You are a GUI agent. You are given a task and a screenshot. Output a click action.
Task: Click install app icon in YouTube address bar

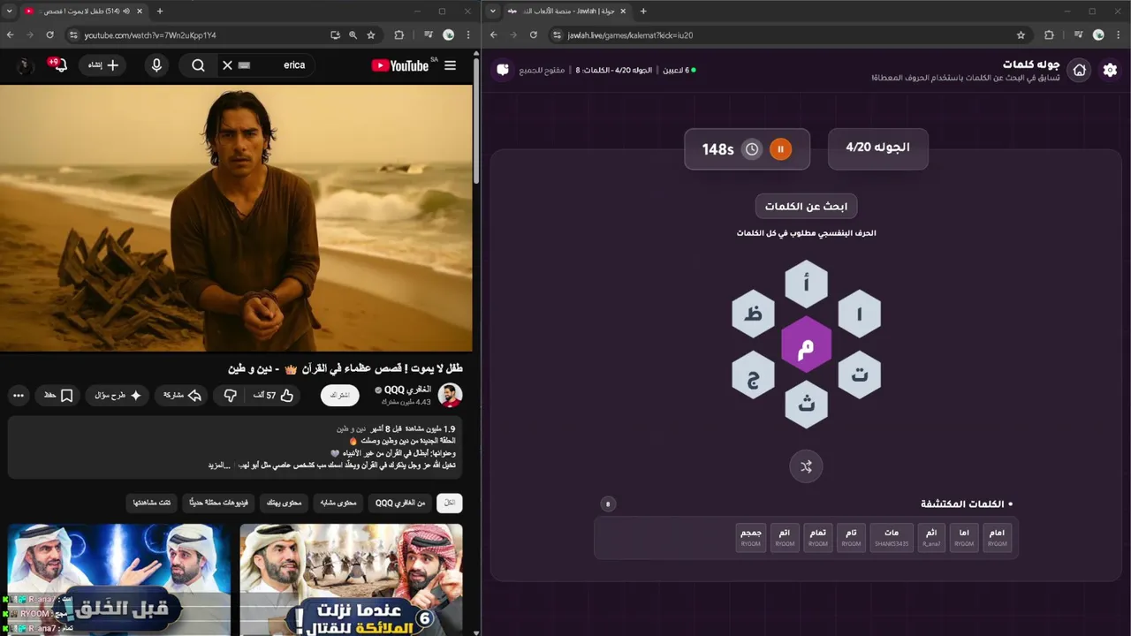335,35
